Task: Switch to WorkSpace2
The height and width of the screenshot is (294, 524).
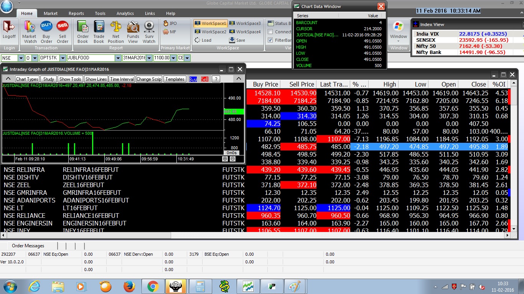Action: [x=210, y=32]
